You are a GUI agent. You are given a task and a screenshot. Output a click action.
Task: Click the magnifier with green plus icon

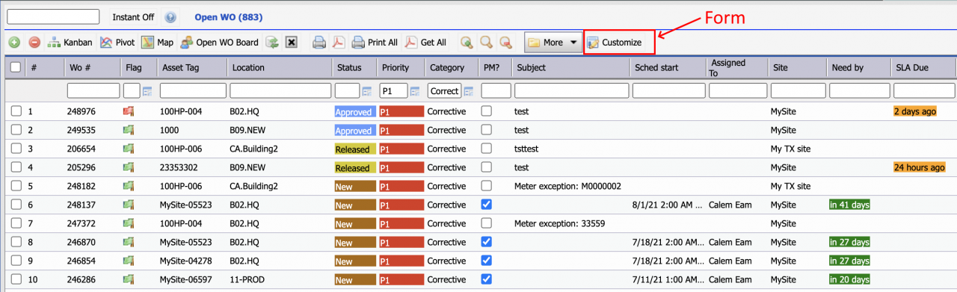coord(467,43)
